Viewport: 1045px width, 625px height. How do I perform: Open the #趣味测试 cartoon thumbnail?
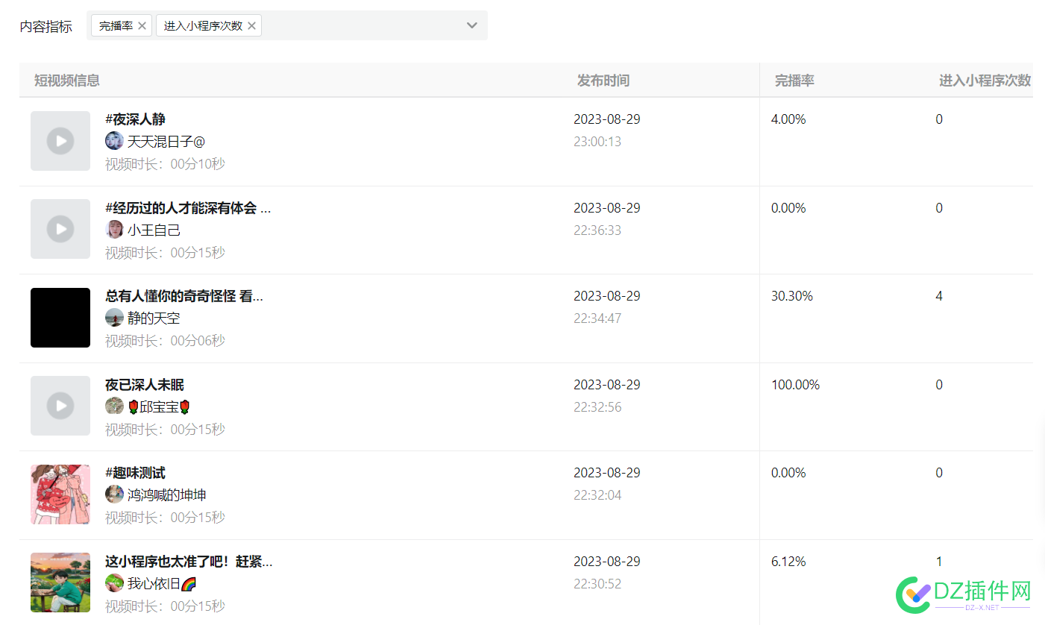[x=60, y=494]
